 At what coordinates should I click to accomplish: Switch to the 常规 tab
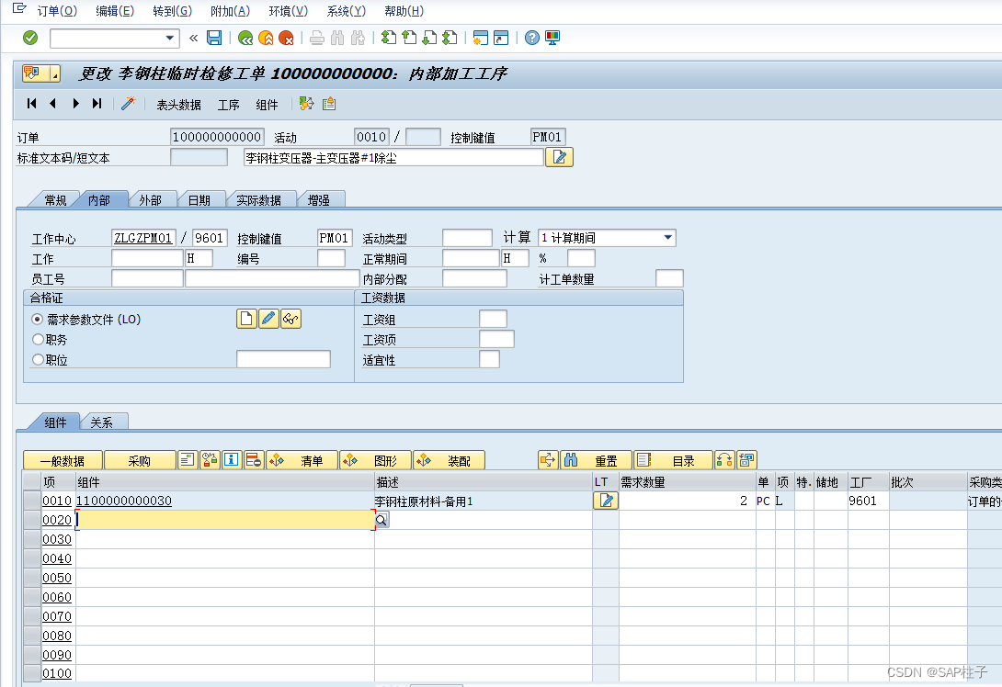[55, 200]
